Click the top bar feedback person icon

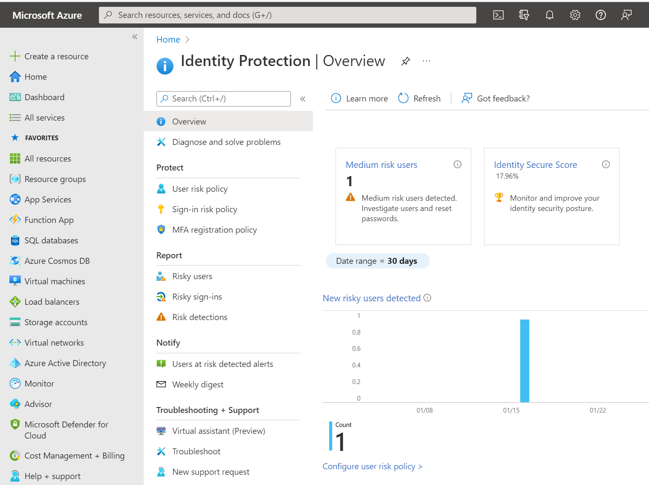(x=626, y=15)
